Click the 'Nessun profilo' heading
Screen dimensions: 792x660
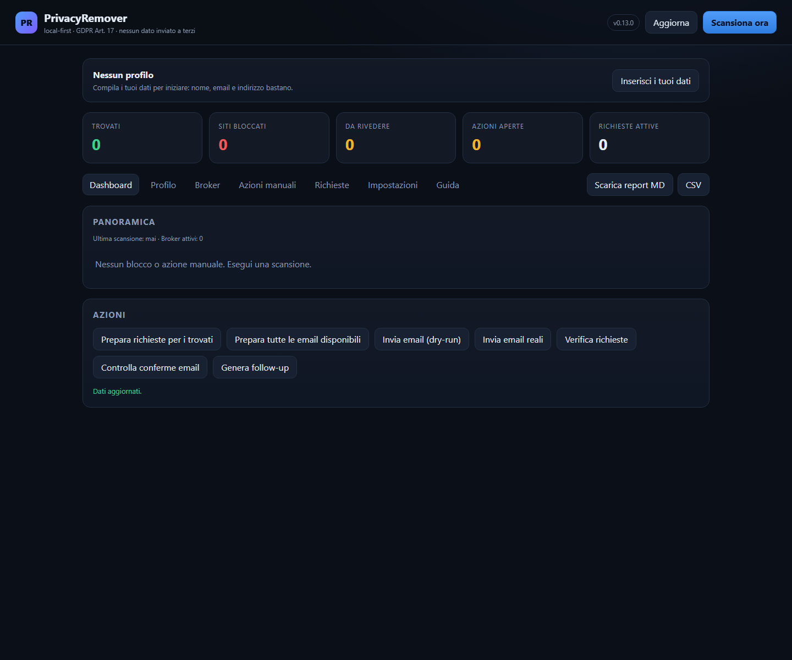click(123, 75)
